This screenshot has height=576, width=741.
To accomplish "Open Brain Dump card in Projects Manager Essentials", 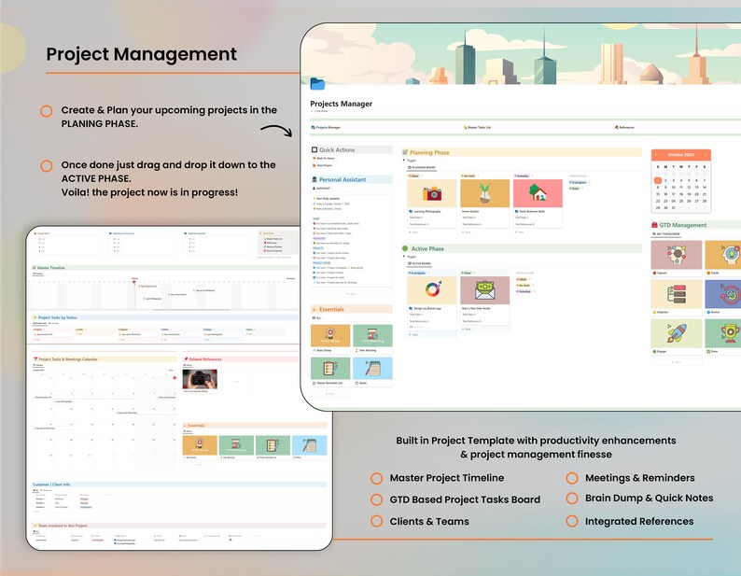I will [330, 339].
